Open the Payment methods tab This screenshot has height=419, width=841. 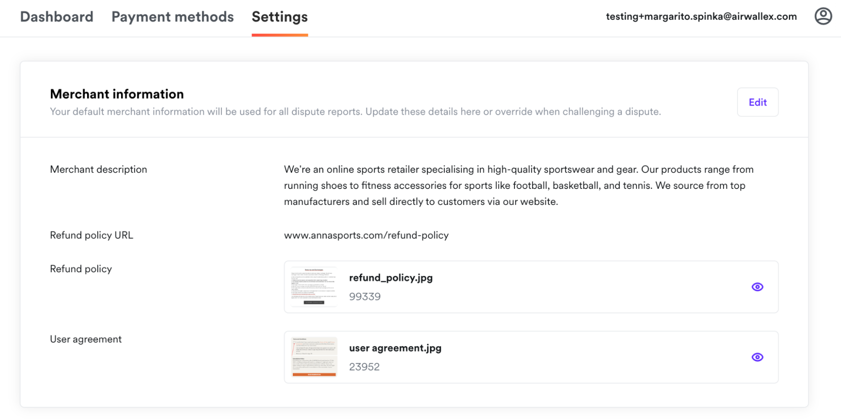click(172, 16)
